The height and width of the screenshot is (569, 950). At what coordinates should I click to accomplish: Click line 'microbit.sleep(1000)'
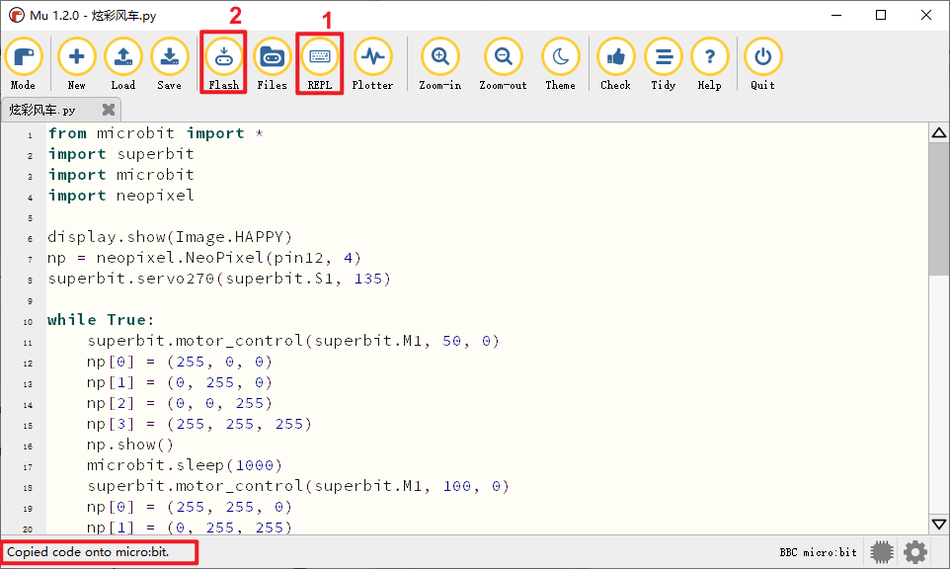(x=185, y=465)
